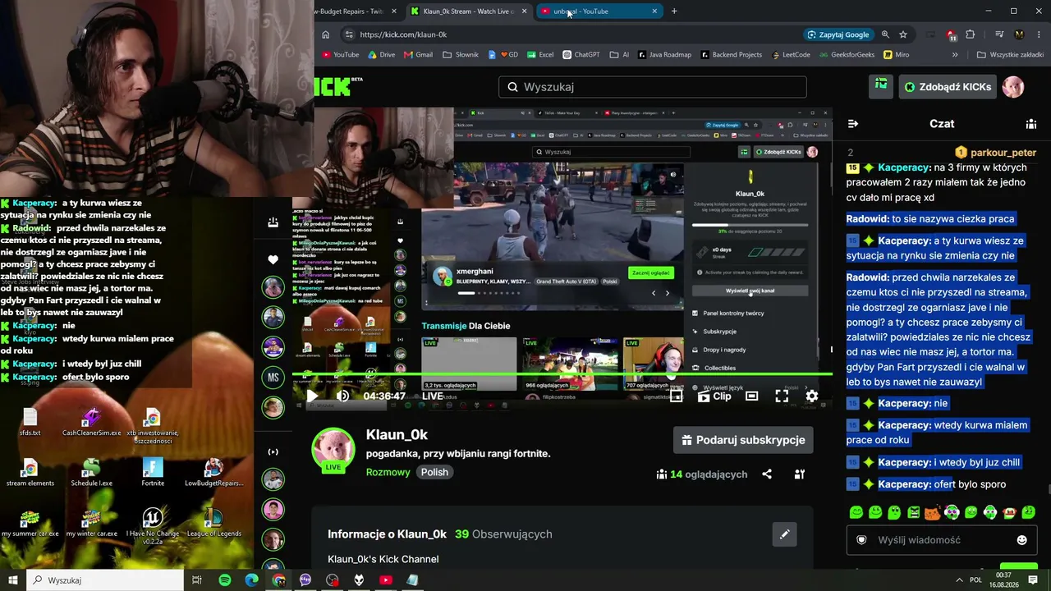This screenshot has height=591, width=1051.
Task: Click the browser home button
Action: [325, 34]
